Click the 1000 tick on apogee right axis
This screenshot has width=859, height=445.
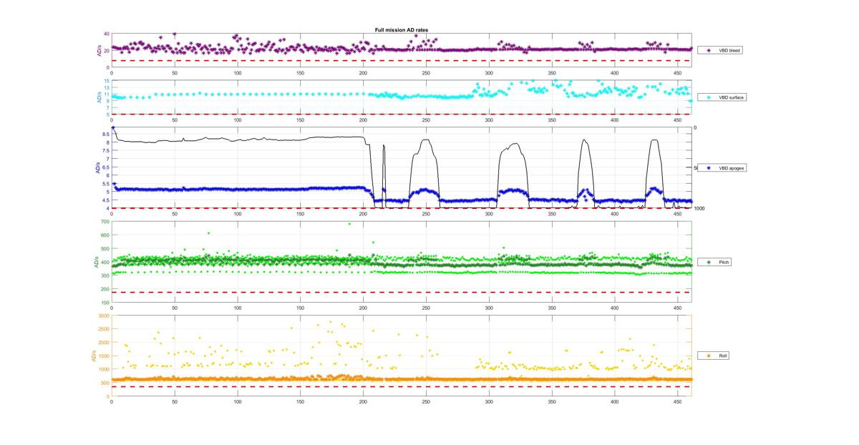click(x=699, y=208)
